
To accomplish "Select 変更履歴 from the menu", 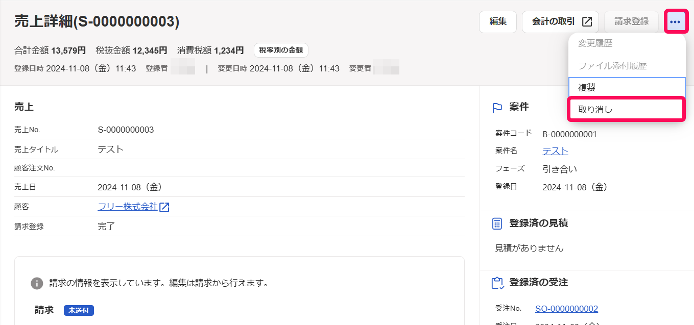I will pyautogui.click(x=627, y=44).
